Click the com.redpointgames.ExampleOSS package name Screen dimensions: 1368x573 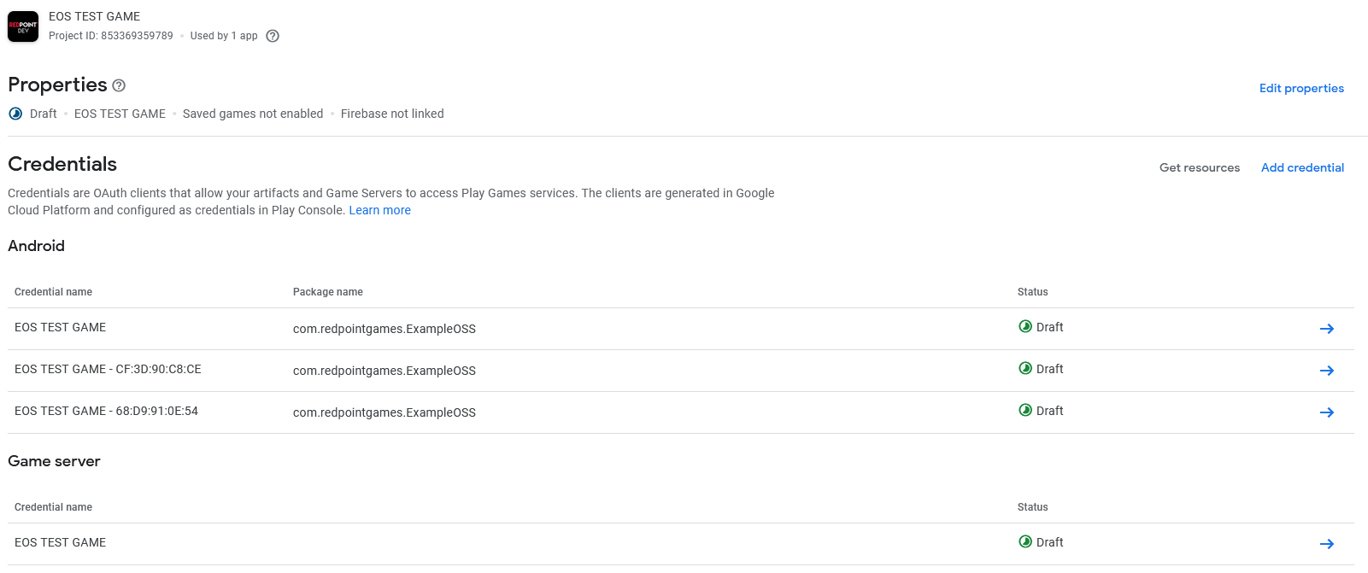point(384,328)
